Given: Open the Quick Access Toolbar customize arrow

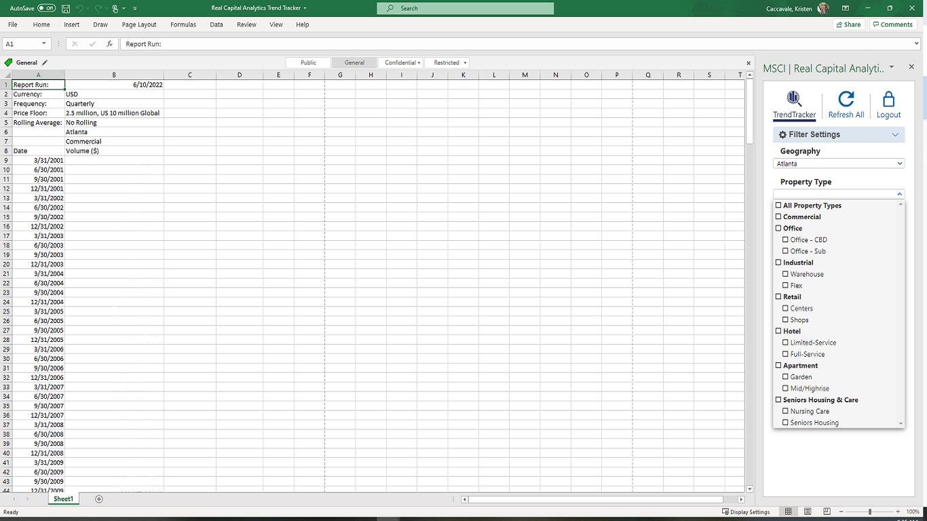Looking at the screenshot, I should click(135, 8).
